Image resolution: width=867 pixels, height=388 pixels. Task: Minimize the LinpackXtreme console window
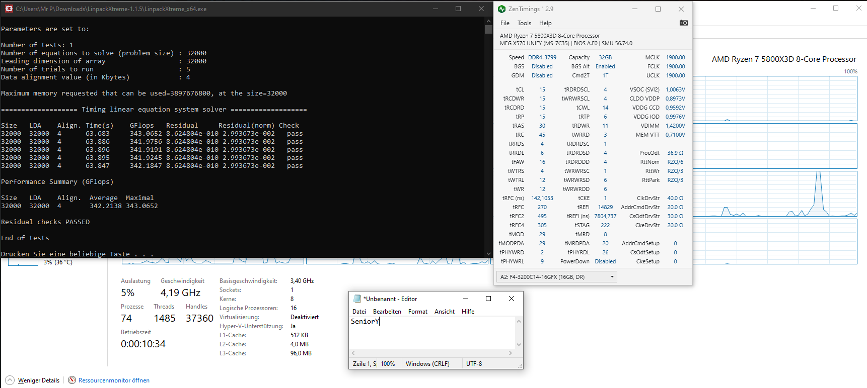pyautogui.click(x=435, y=9)
